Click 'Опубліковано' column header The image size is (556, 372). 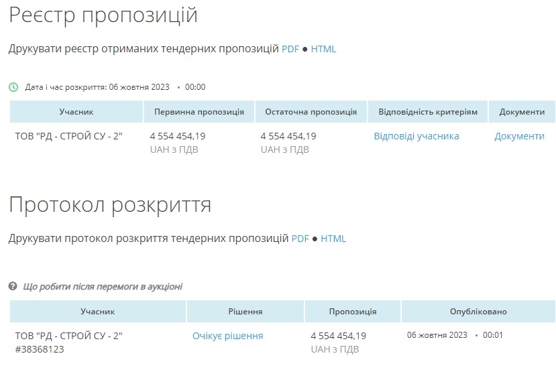478,312
